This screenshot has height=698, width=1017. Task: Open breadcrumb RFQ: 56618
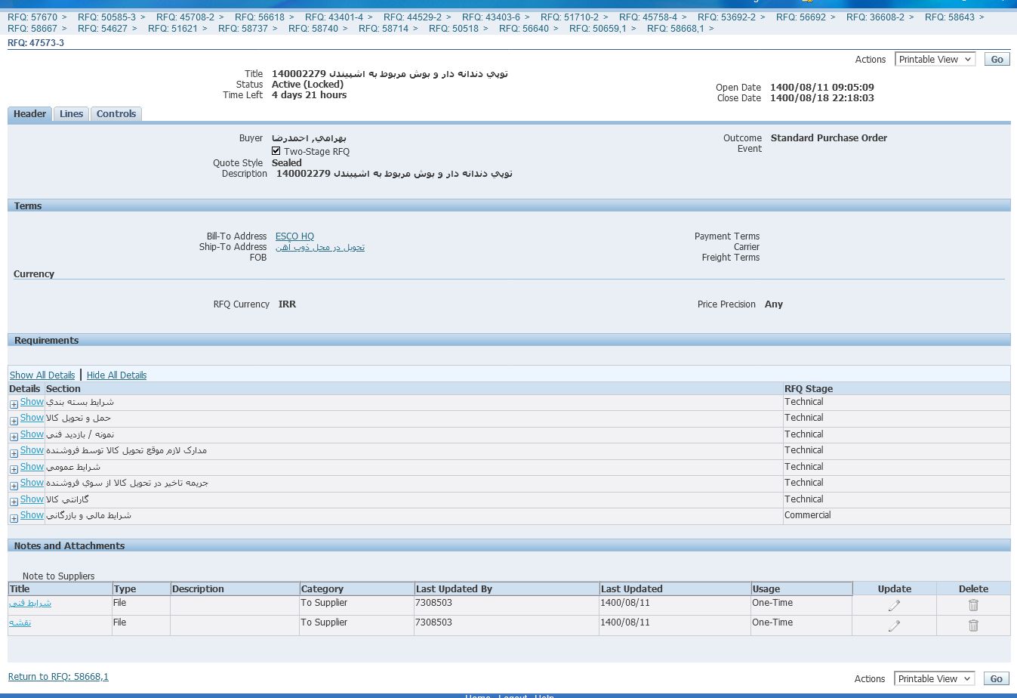(x=260, y=17)
